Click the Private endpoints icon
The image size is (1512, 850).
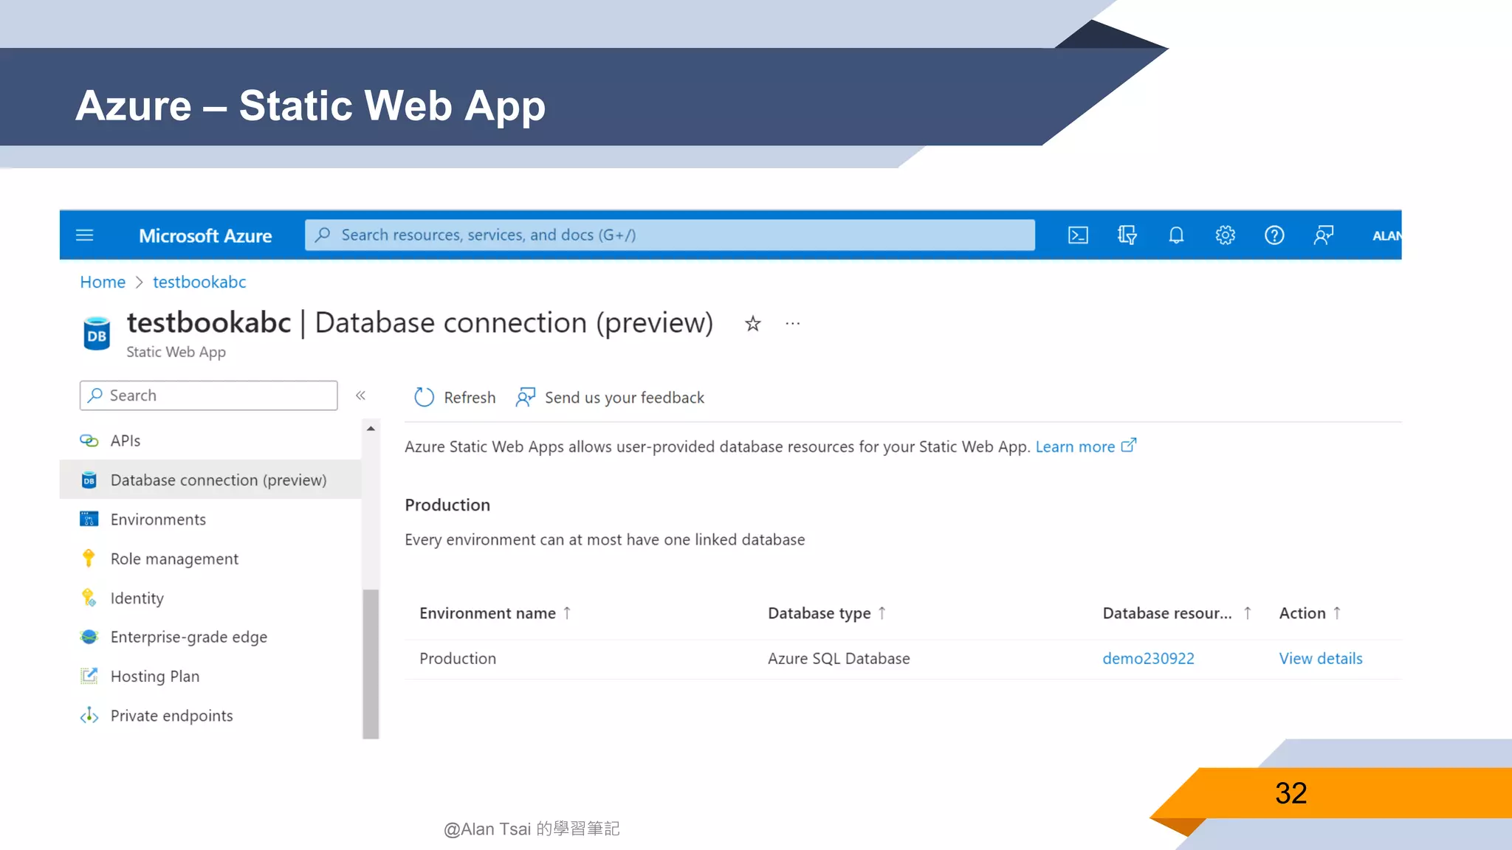pyautogui.click(x=89, y=716)
